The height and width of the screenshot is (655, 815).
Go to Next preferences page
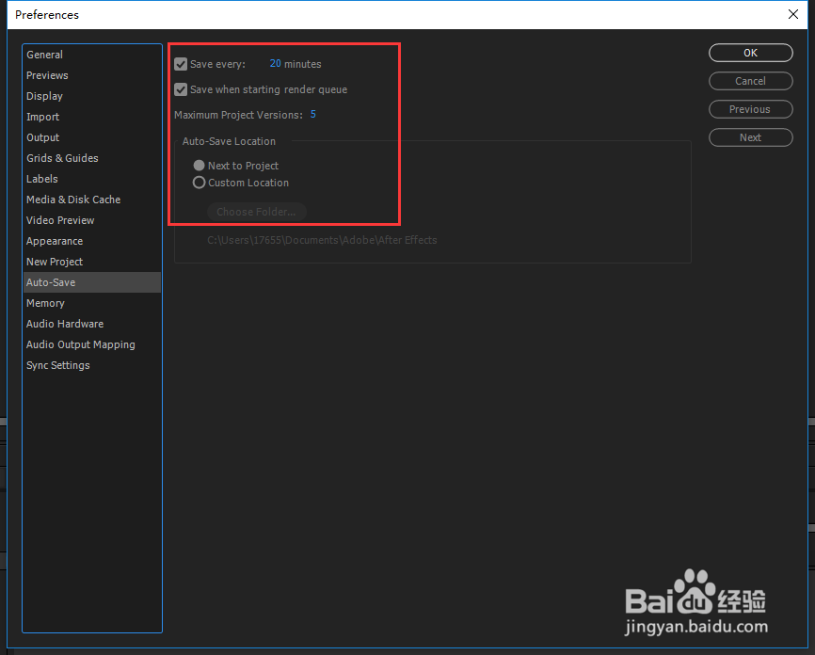[x=751, y=137]
